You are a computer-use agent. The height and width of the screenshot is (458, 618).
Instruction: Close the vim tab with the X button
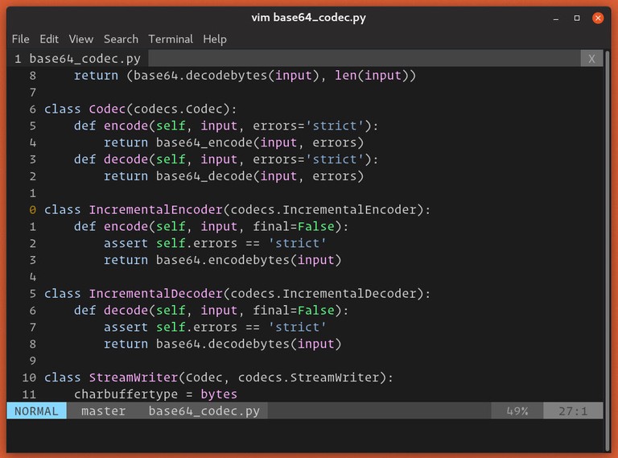591,59
